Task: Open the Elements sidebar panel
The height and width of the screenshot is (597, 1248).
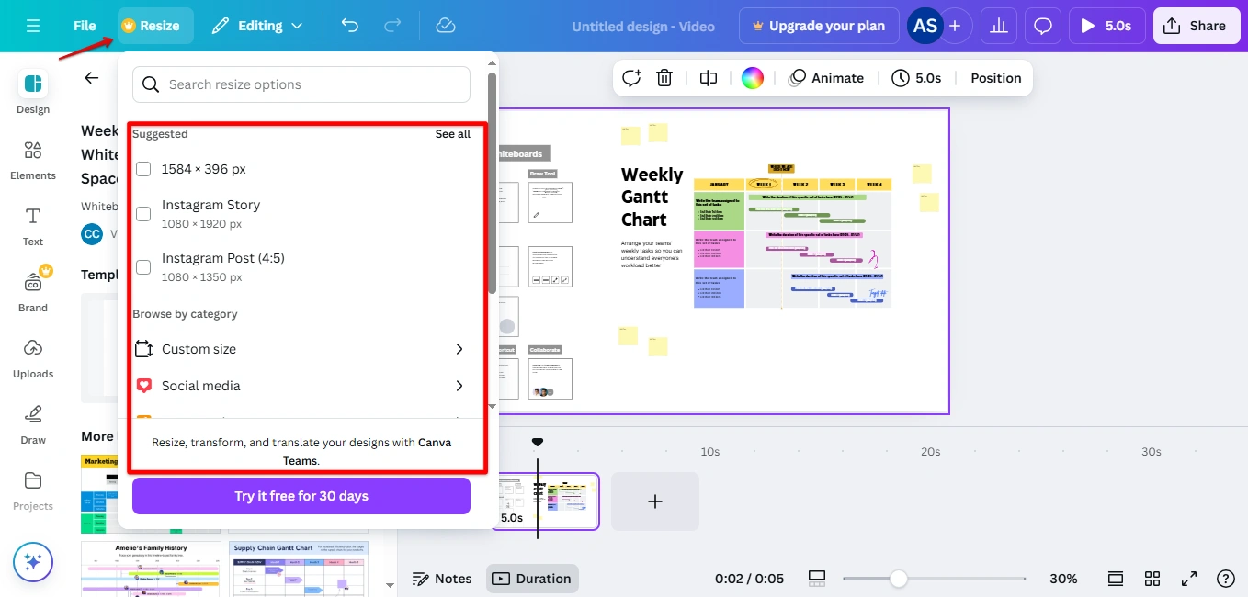Action: [x=33, y=159]
